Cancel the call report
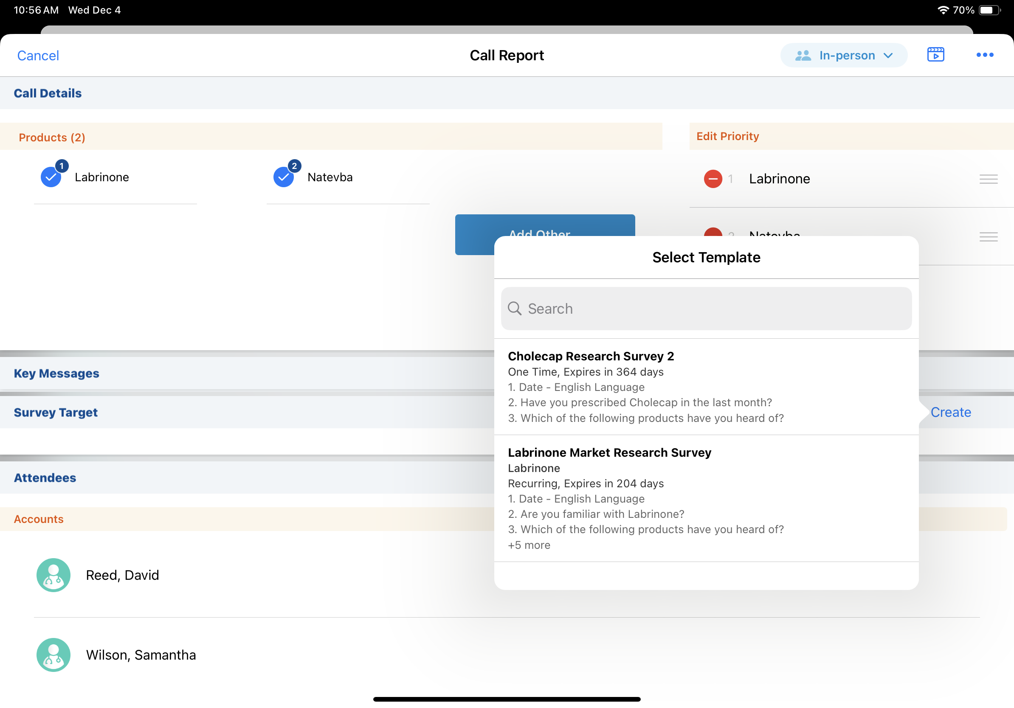The height and width of the screenshot is (708, 1014). pos(38,56)
